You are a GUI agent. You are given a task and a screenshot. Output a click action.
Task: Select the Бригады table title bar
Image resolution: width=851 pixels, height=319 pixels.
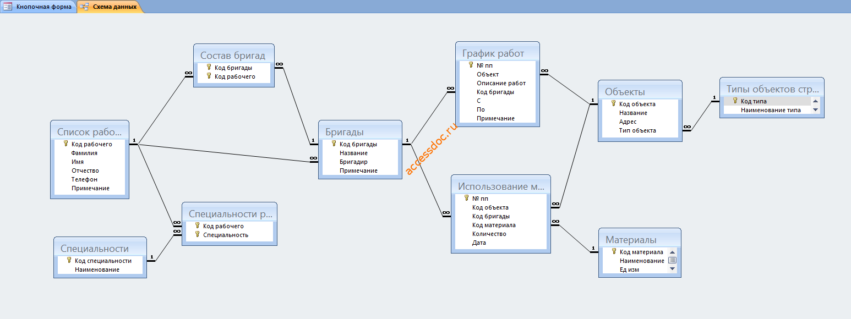click(x=360, y=131)
